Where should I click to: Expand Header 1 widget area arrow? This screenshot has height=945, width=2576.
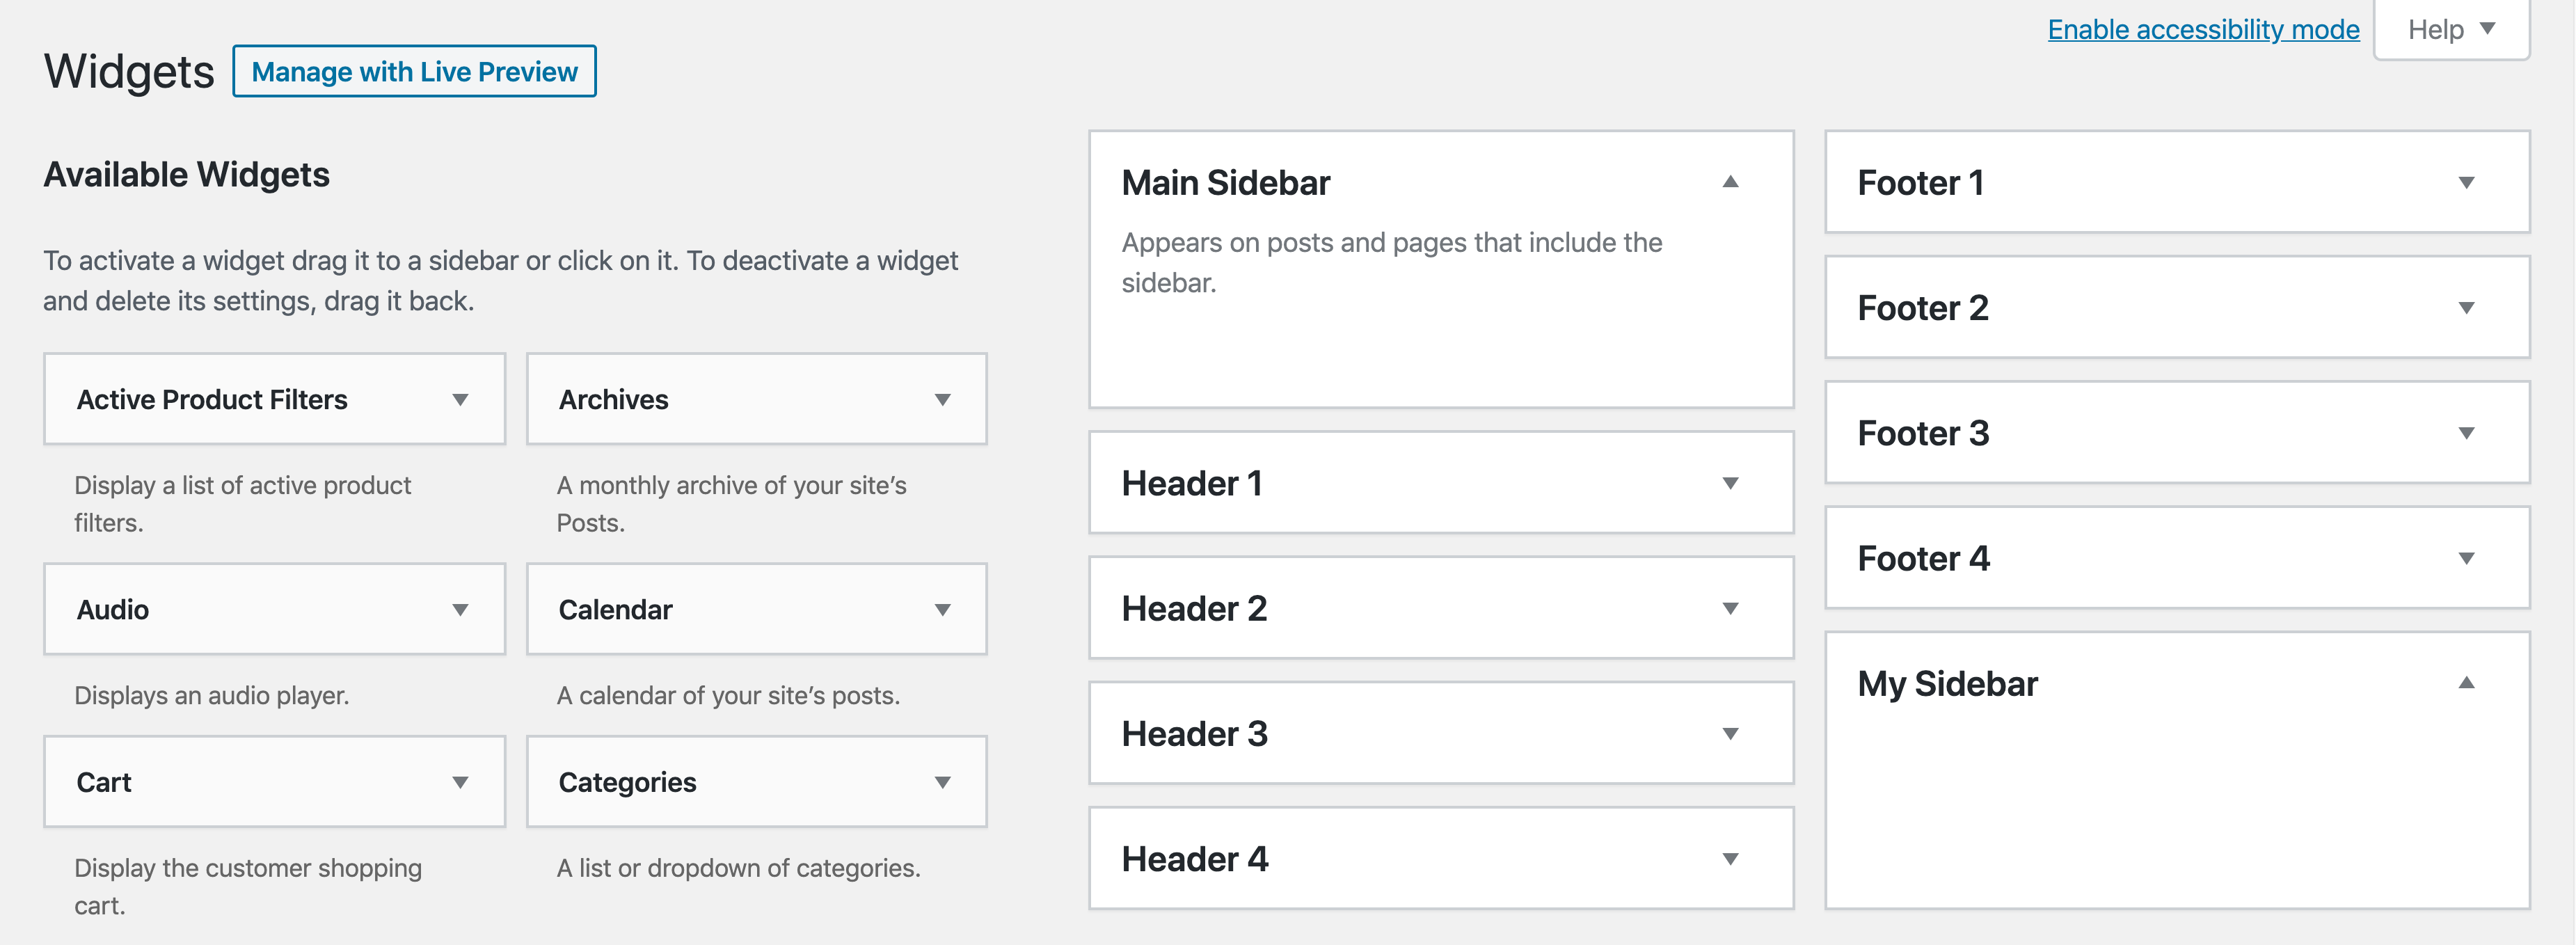pos(1730,483)
